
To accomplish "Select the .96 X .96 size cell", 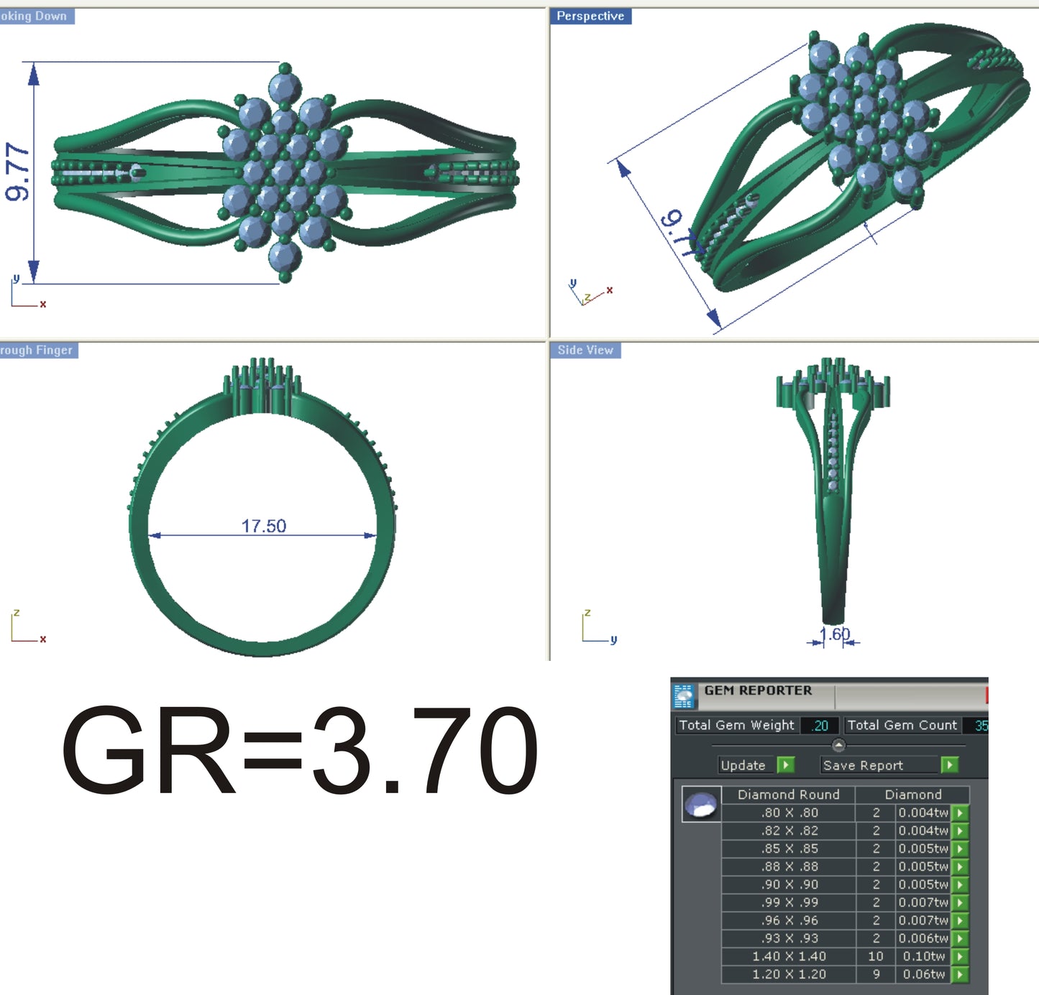I will pos(789,920).
